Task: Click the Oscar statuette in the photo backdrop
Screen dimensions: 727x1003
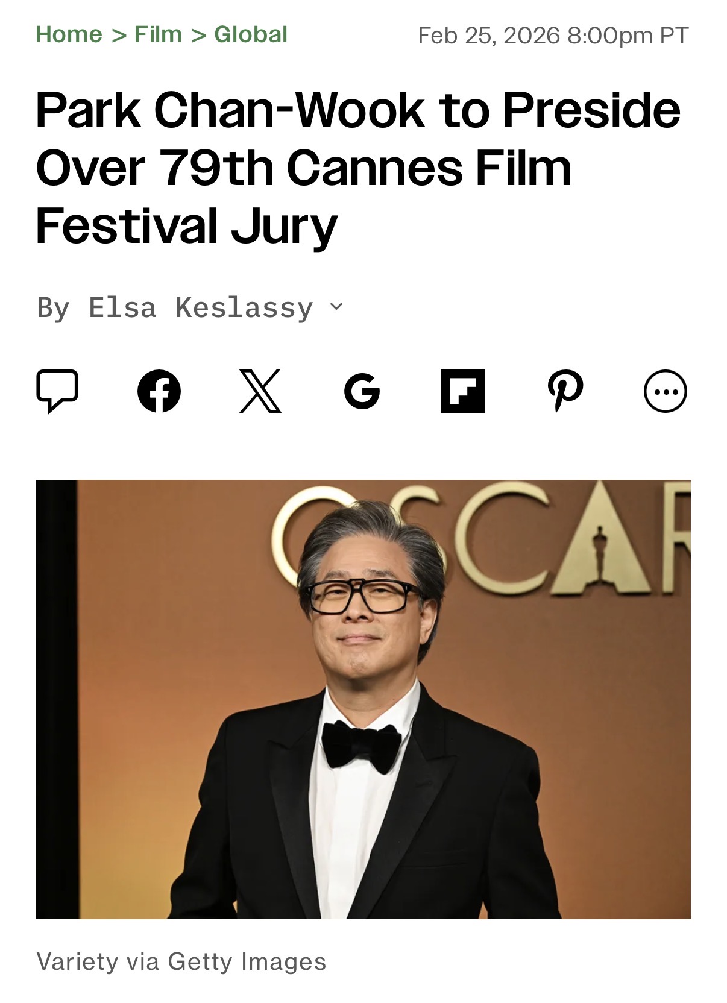Action: coord(600,553)
